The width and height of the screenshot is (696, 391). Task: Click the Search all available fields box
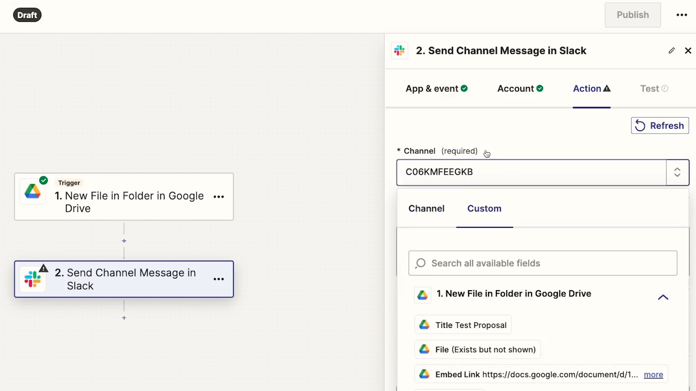(x=543, y=263)
